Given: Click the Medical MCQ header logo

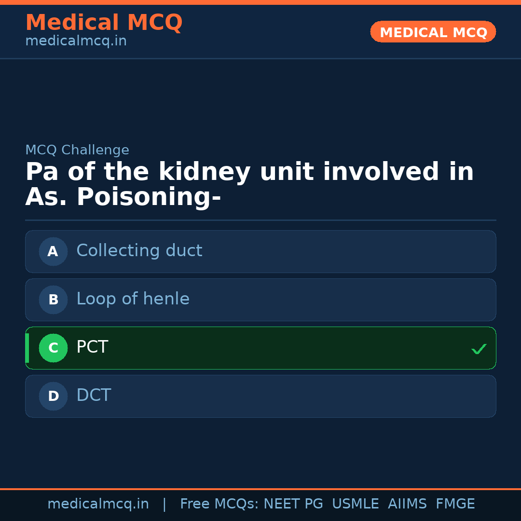Looking at the screenshot, I should point(104,22).
